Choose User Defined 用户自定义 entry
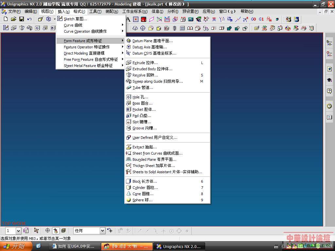 (167, 138)
